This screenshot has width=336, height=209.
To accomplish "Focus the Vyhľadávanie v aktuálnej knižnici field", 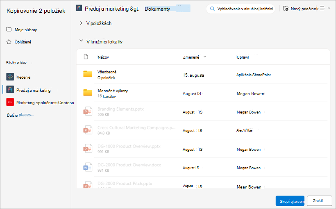I will pyautogui.click(x=241, y=9).
